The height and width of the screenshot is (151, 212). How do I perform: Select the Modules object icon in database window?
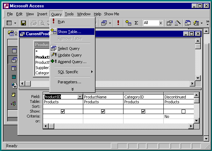pyautogui.click(x=14, y=104)
